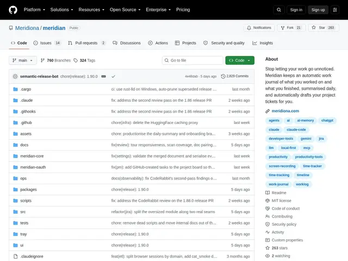Screen dimensions: 348x261
Task: Click the Security policy shield icon in About
Action: pos(268,225)
